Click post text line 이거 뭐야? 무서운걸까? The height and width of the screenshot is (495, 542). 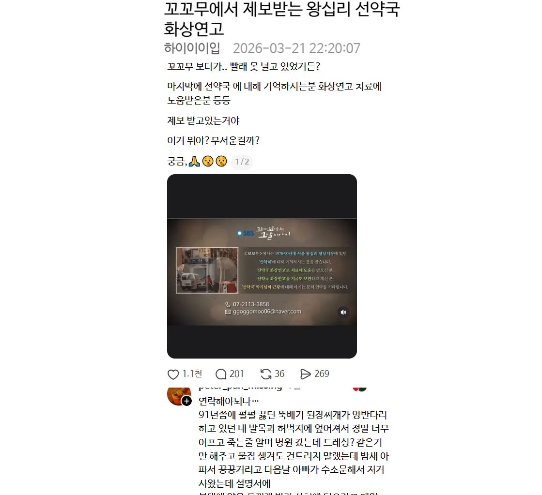[213, 141]
